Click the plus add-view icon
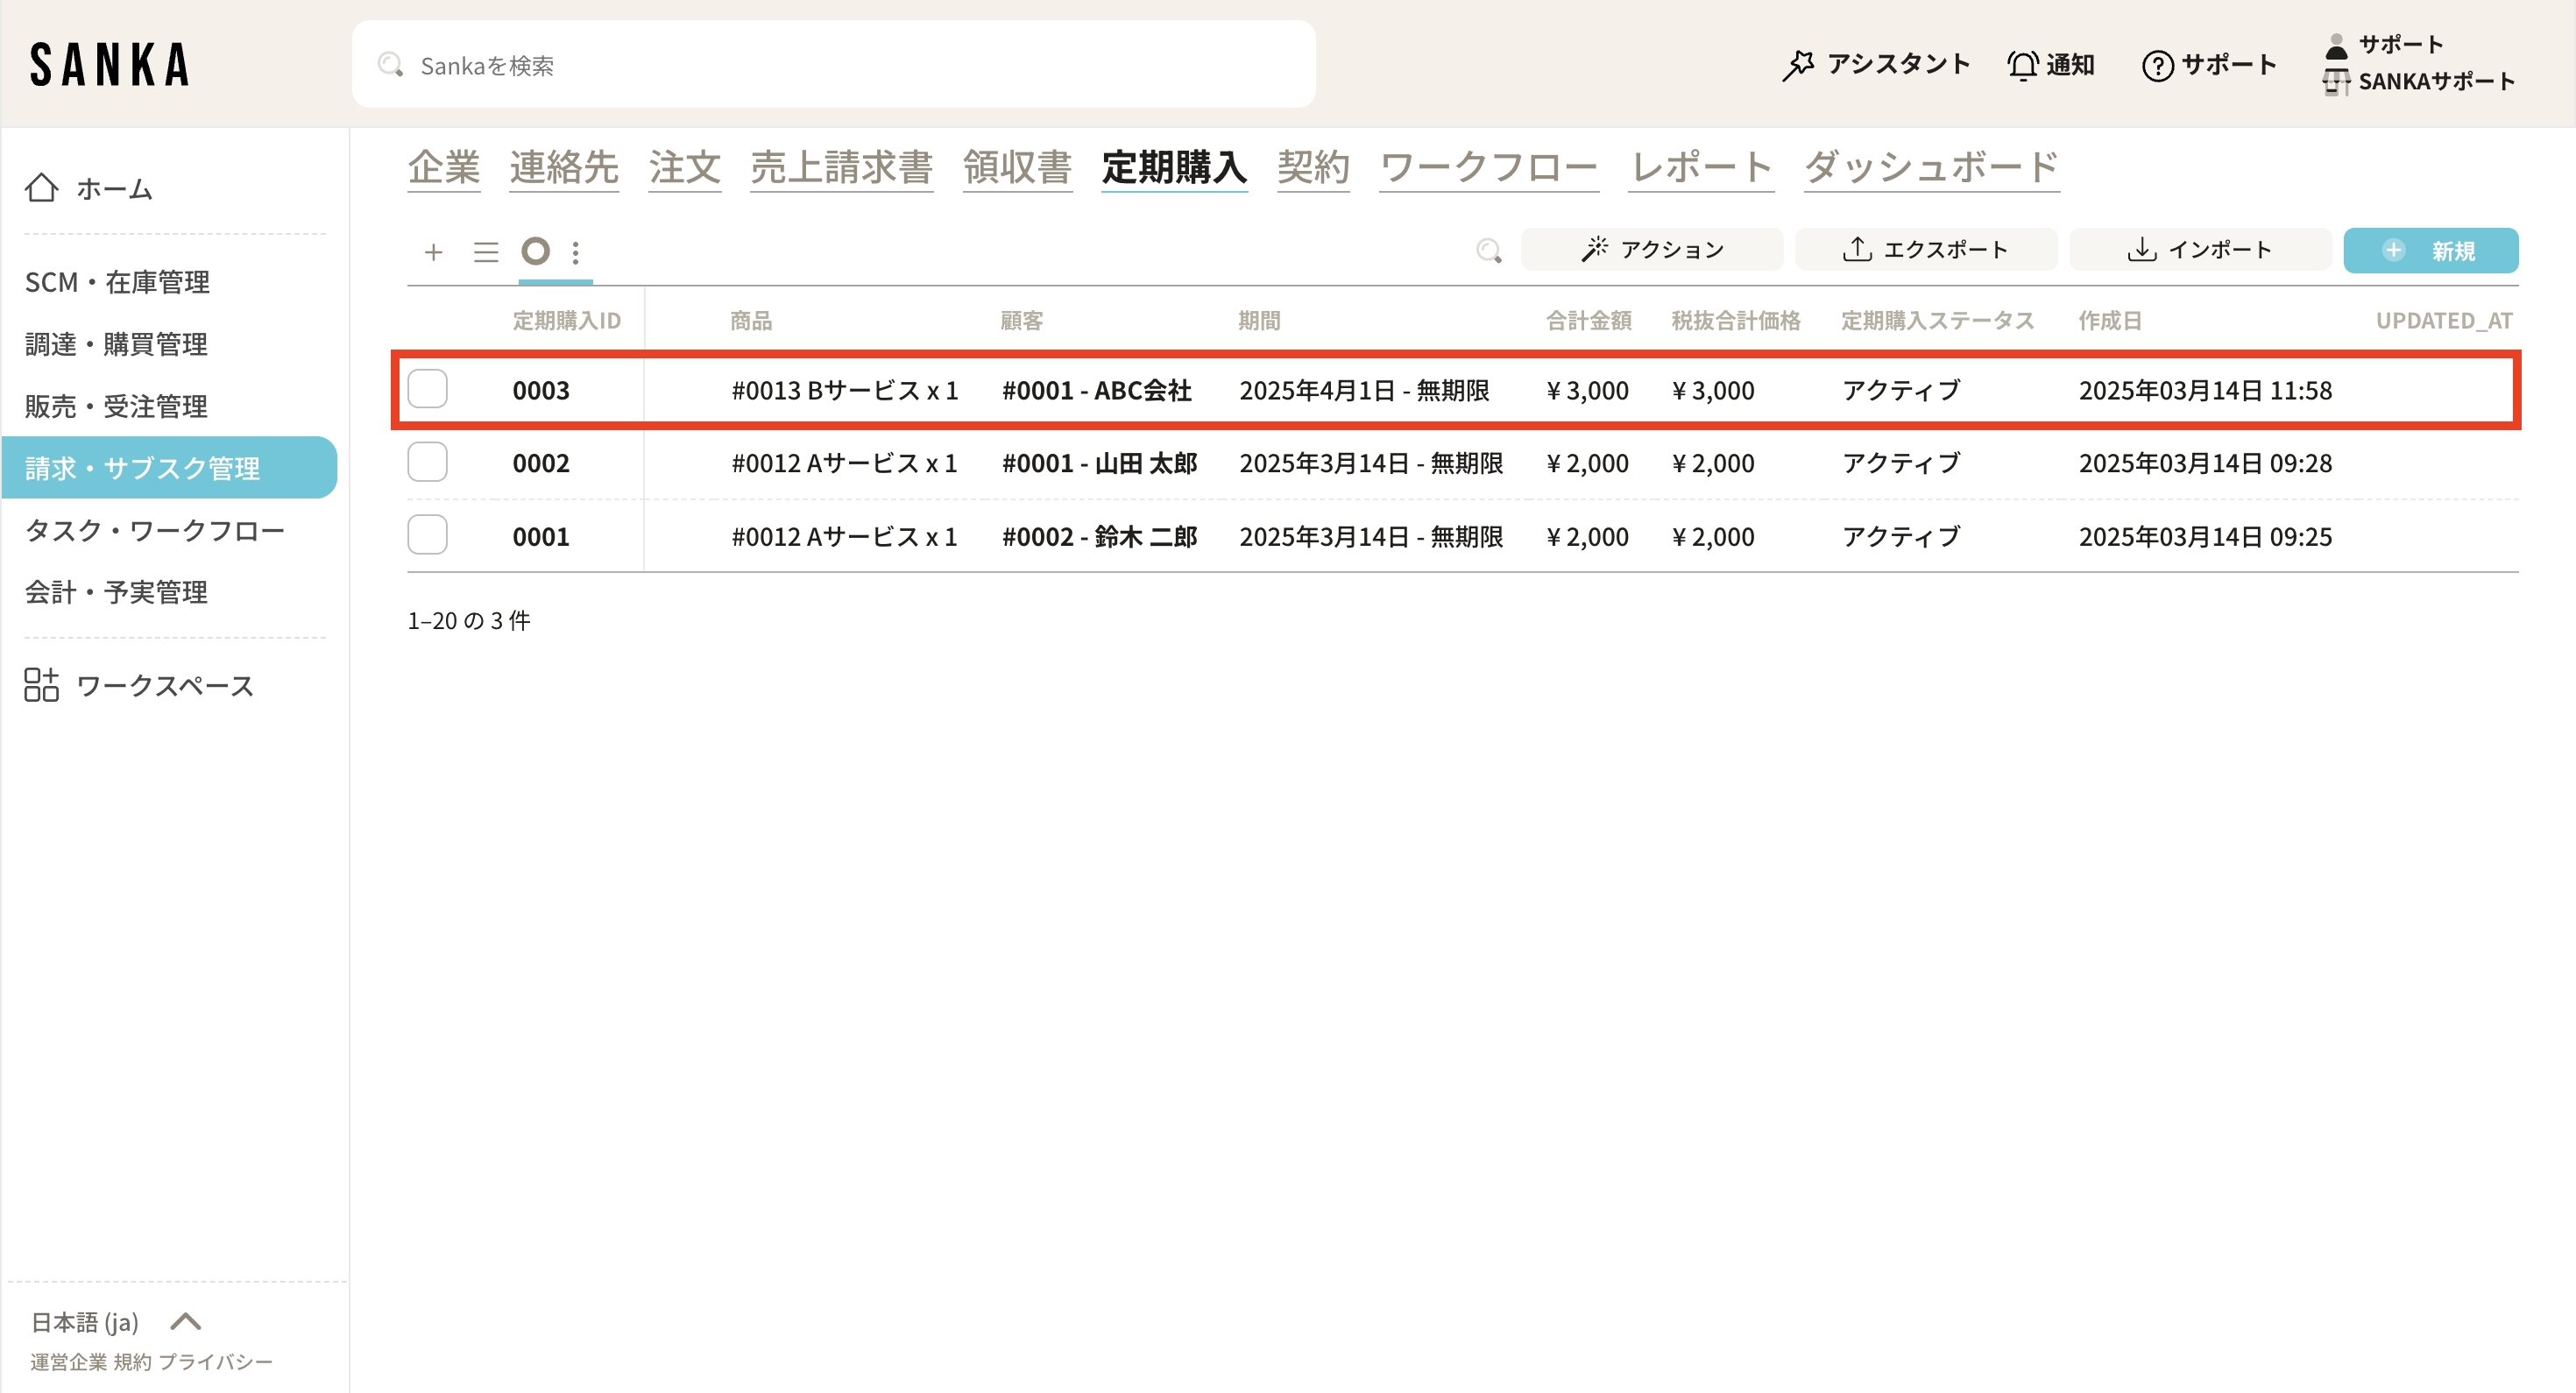 433,252
